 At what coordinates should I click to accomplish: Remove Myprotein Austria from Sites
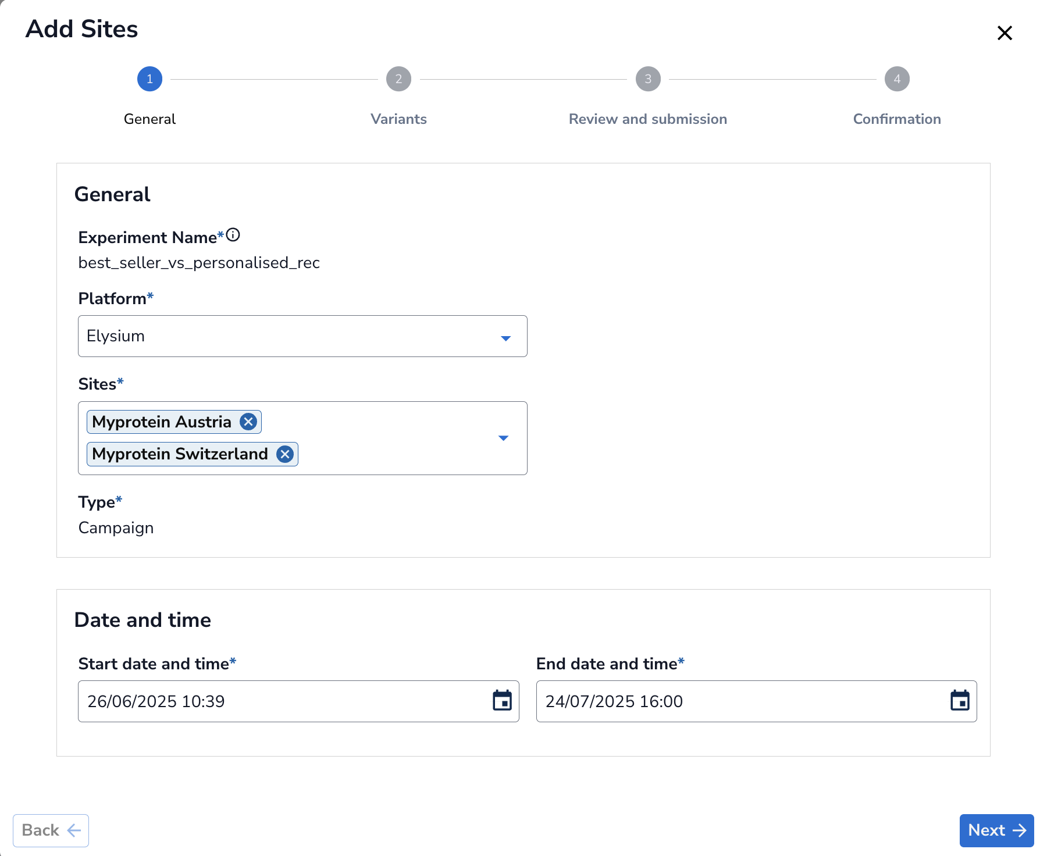pos(248,422)
